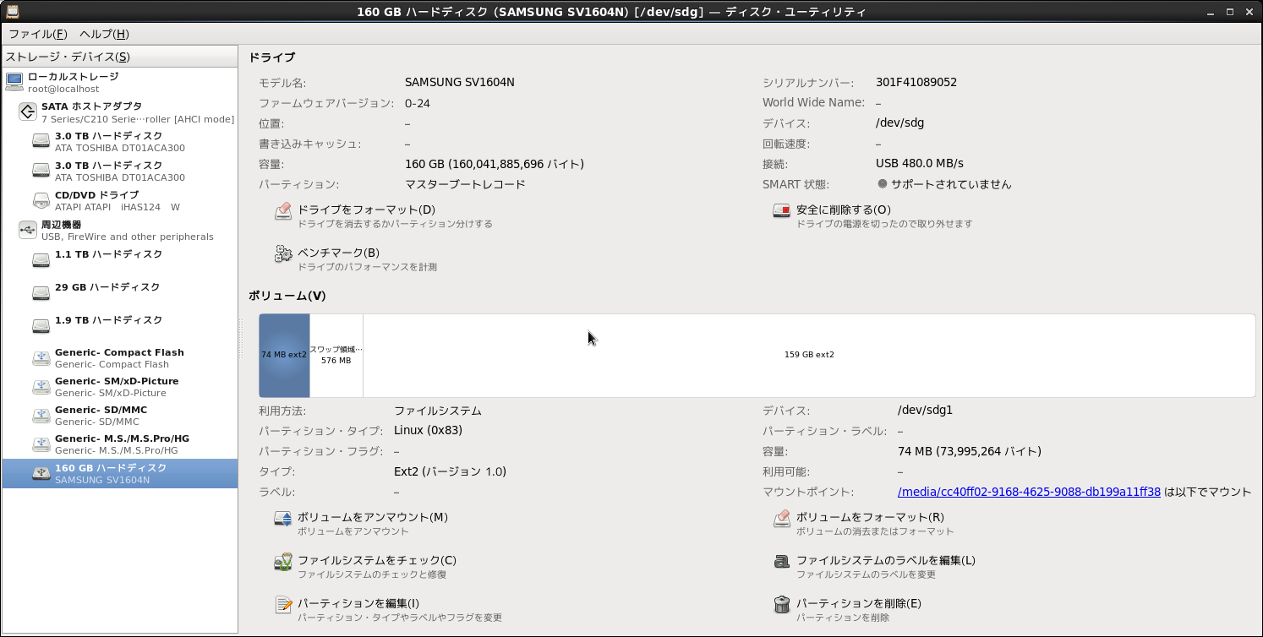Run ベンチマーク(B) button label
Screen dimensions: 1263x637
tap(338, 253)
